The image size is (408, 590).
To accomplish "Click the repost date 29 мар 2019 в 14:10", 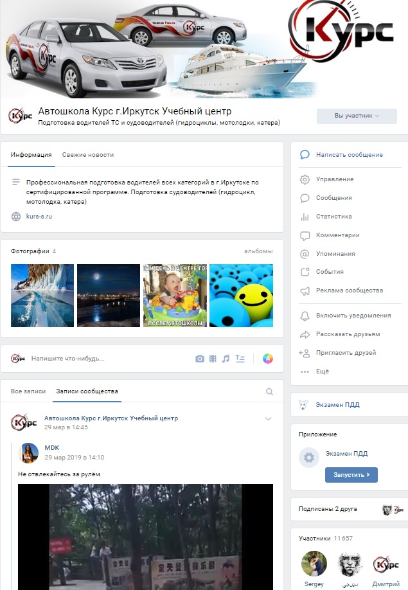I will tap(75, 458).
